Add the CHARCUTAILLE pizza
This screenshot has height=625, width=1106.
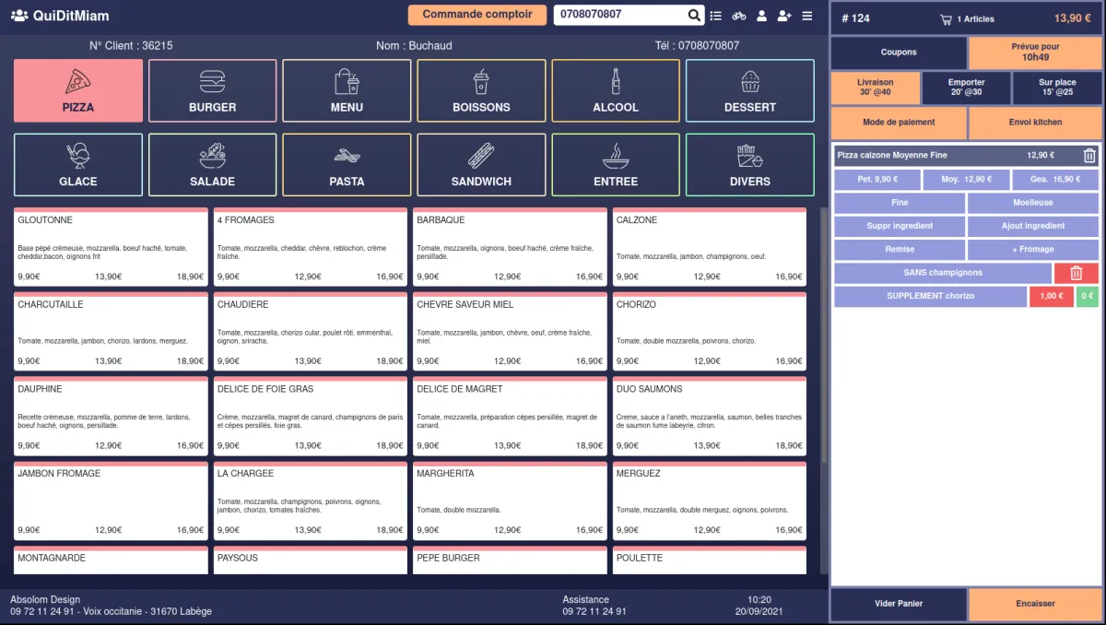pos(111,332)
